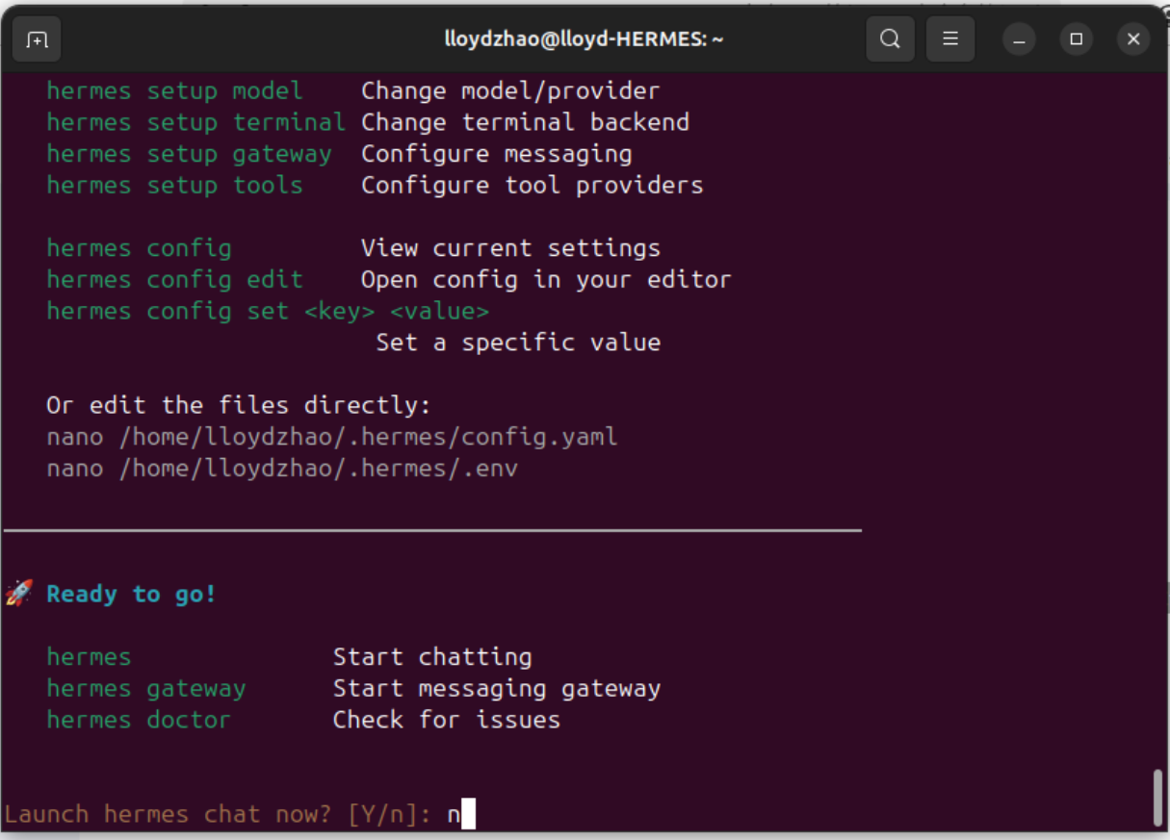Click the 'Ready to go!' heading
The image size is (1170, 840).
click(x=132, y=595)
